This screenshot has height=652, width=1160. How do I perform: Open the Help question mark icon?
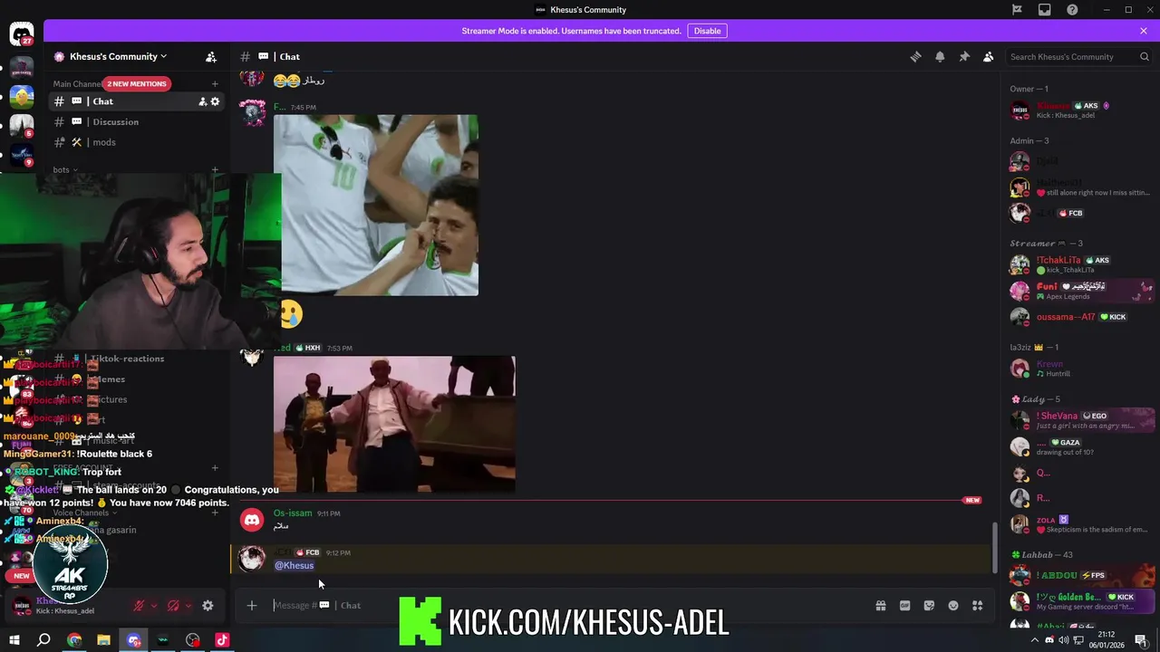[x=1073, y=10]
